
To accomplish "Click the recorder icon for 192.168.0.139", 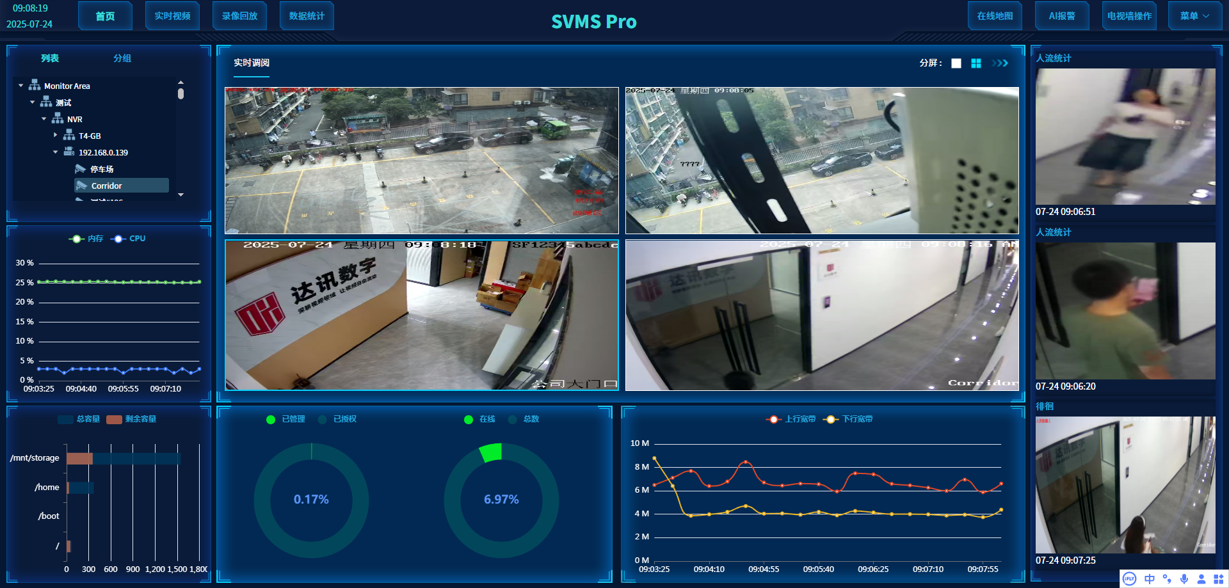I will coord(69,152).
